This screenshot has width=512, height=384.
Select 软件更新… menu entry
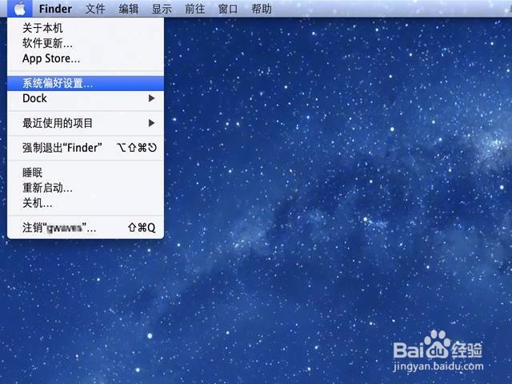click(86, 43)
